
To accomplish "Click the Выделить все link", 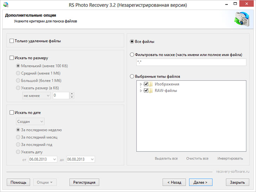I will pos(166,158).
